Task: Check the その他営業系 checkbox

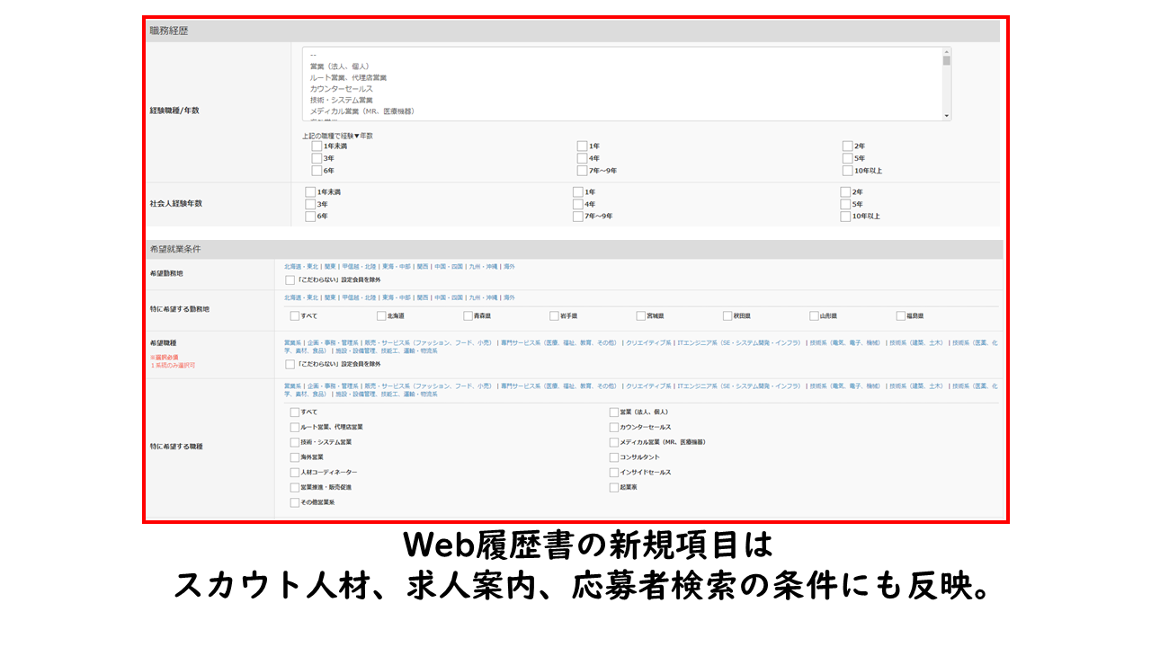Action: (295, 502)
